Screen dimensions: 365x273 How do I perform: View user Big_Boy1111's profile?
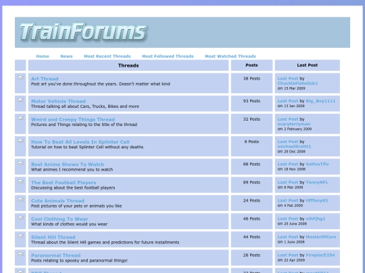320,101
